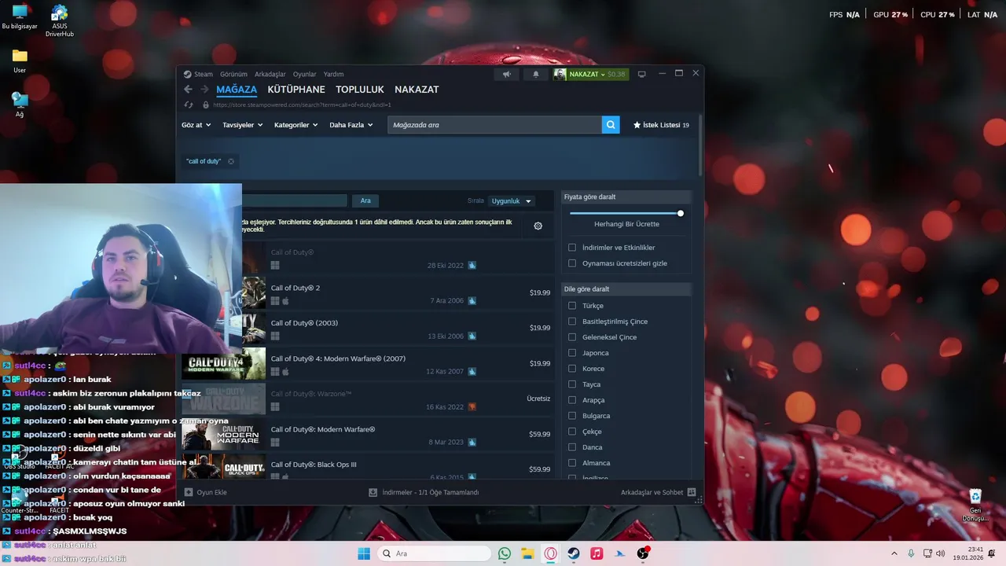Open the Uygunluk sort dropdown

[x=512, y=201]
